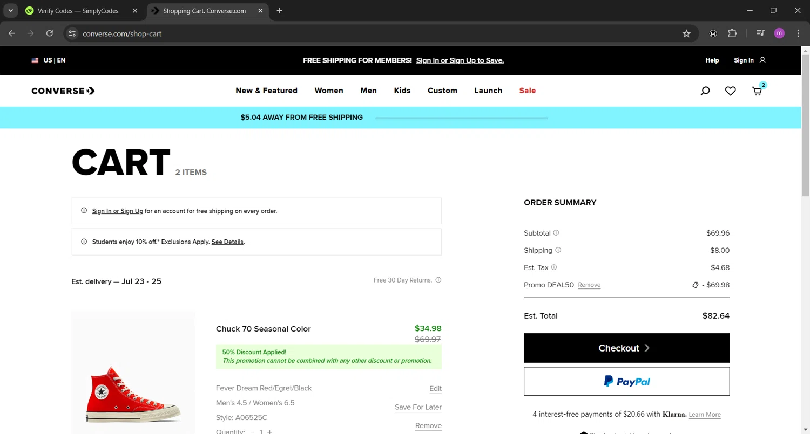The height and width of the screenshot is (434, 810).
Task: Click the Help link in the top bar
Action: [x=712, y=60]
